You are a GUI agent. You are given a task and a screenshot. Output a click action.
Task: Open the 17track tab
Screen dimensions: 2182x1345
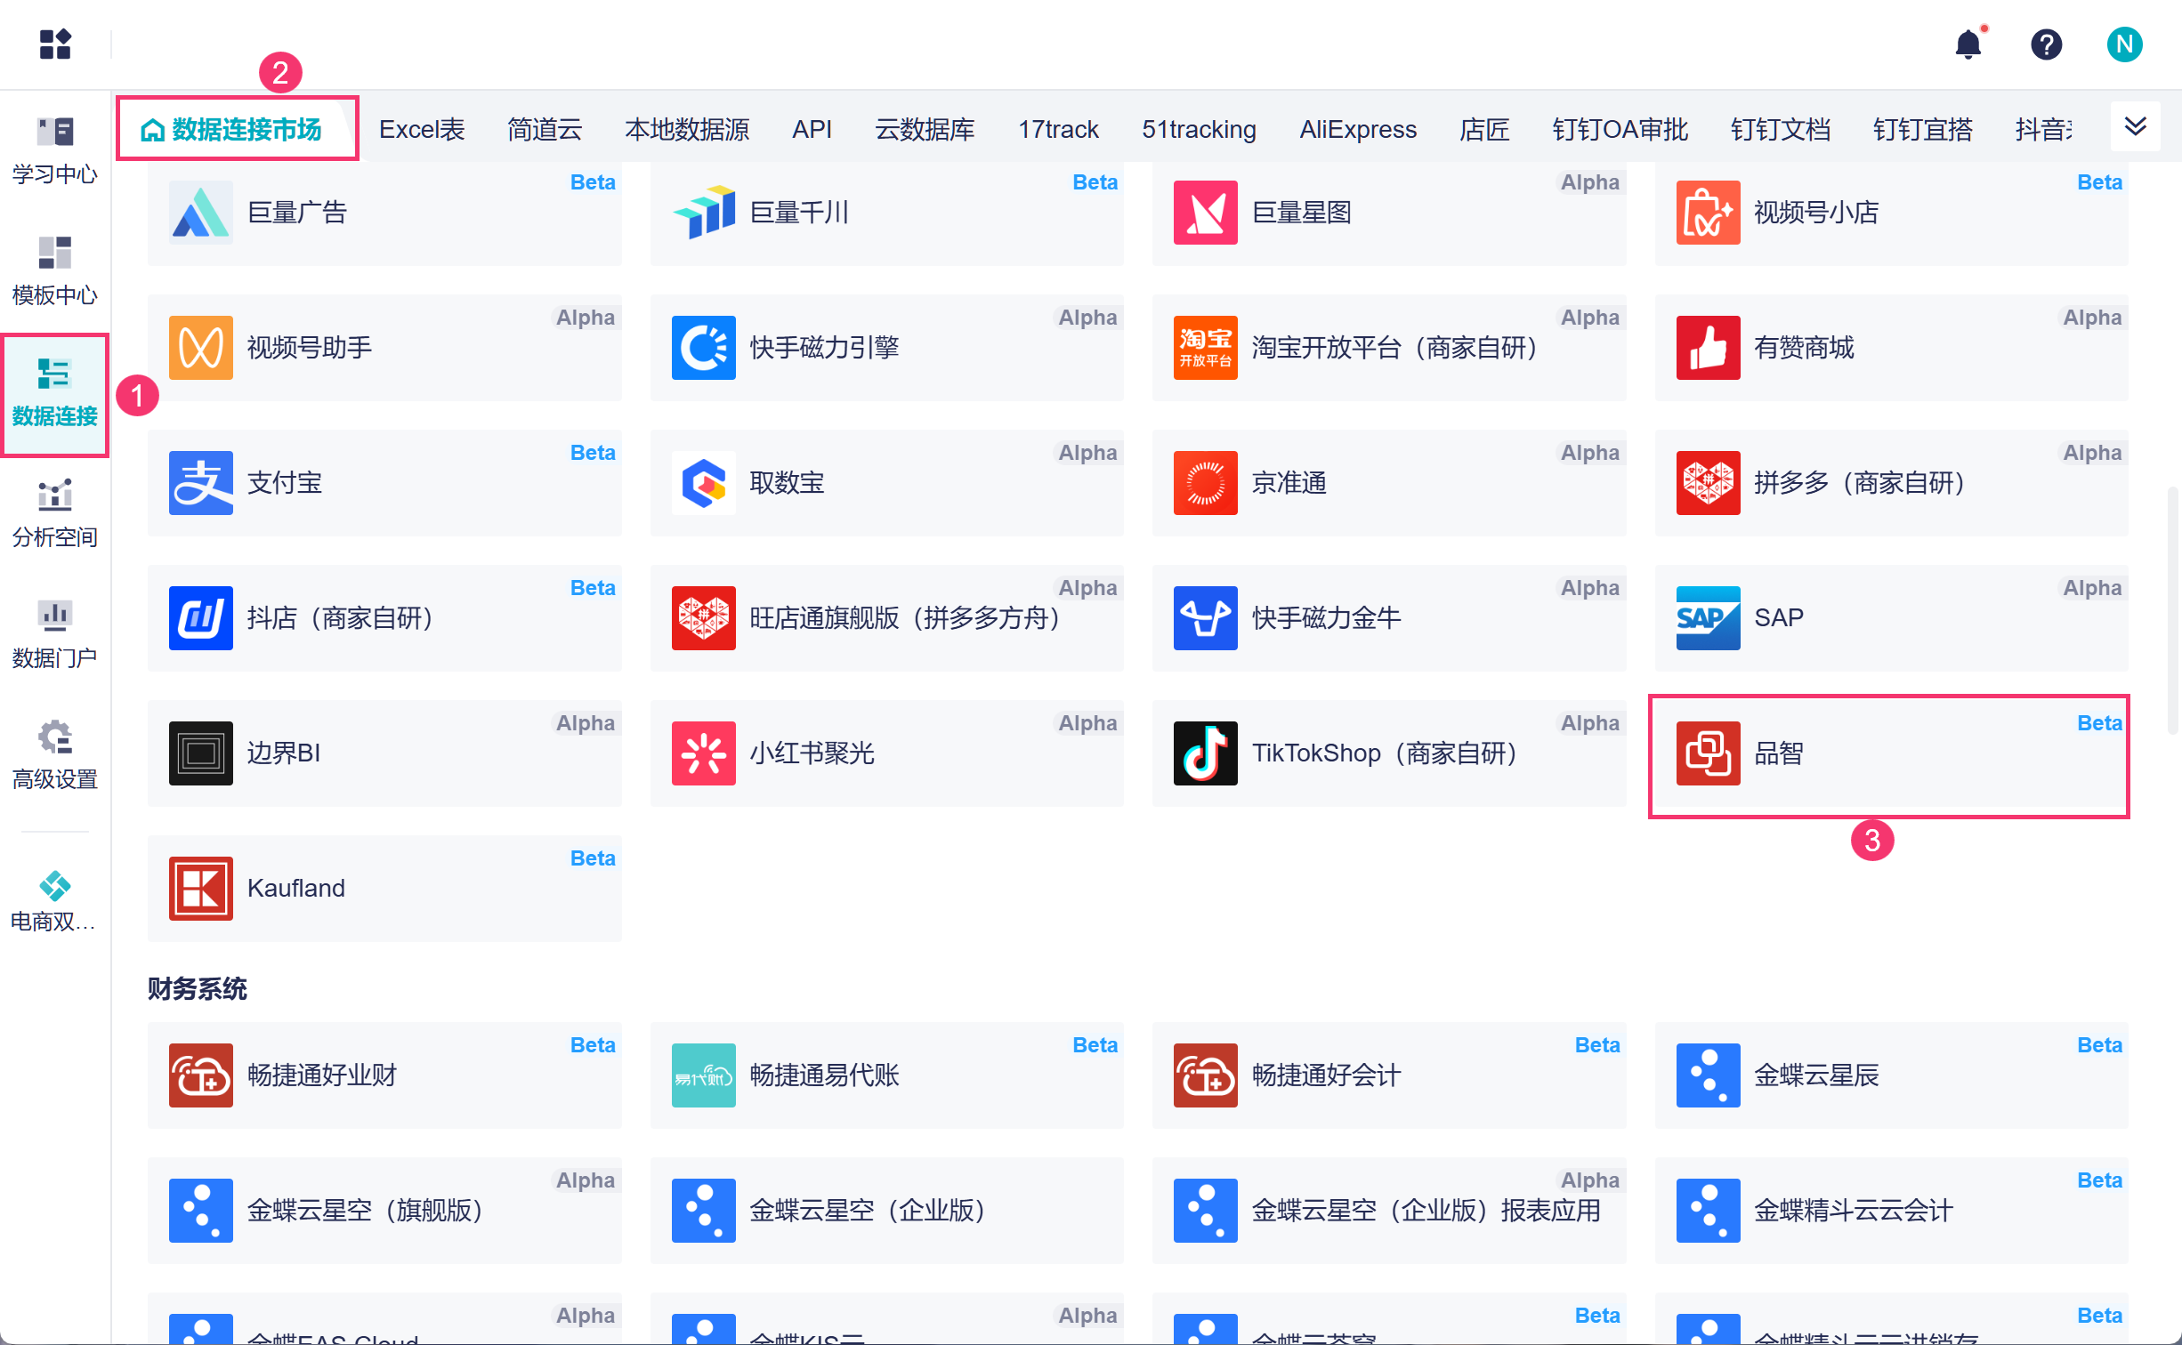point(1058,130)
